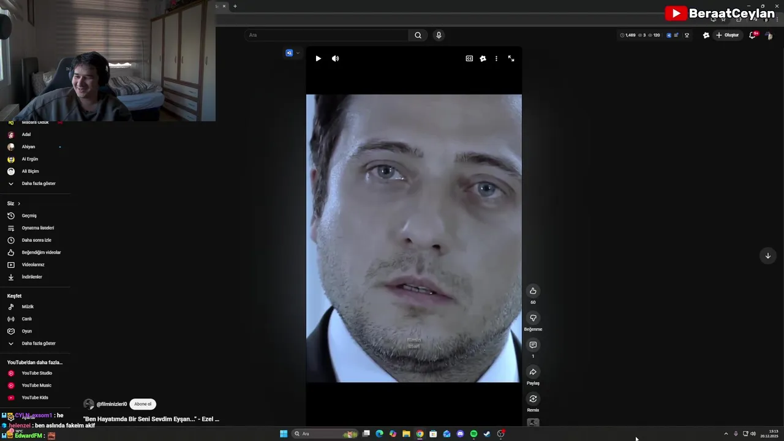Open the three-dot more options menu
This screenshot has height=441, width=784.
pyautogui.click(x=496, y=59)
